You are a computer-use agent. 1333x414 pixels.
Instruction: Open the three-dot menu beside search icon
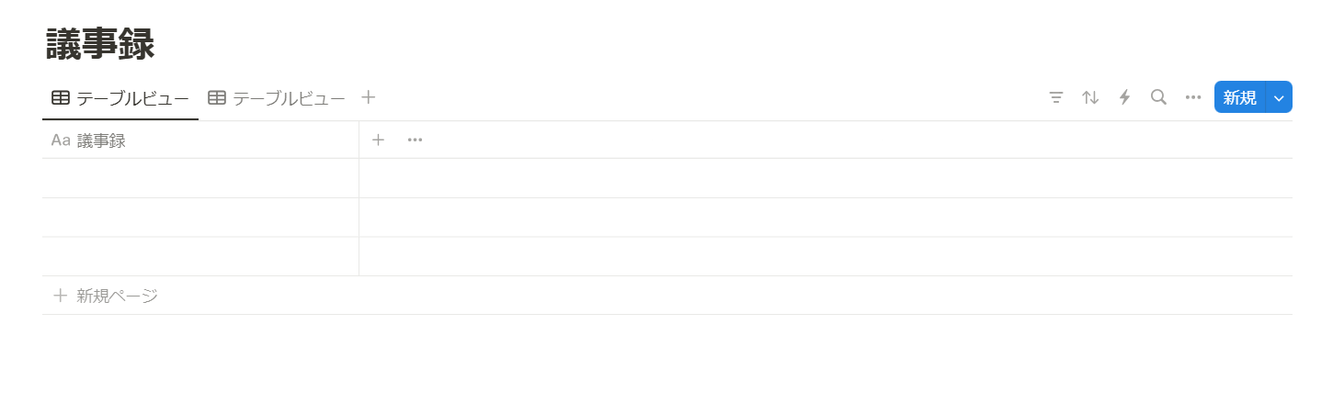coord(1193,97)
